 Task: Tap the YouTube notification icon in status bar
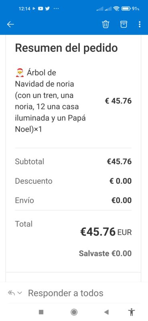(x=41, y=8)
